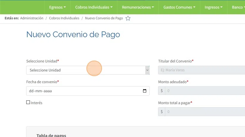Go to Cobros Individuales breadcrumb

tap(64, 18)
